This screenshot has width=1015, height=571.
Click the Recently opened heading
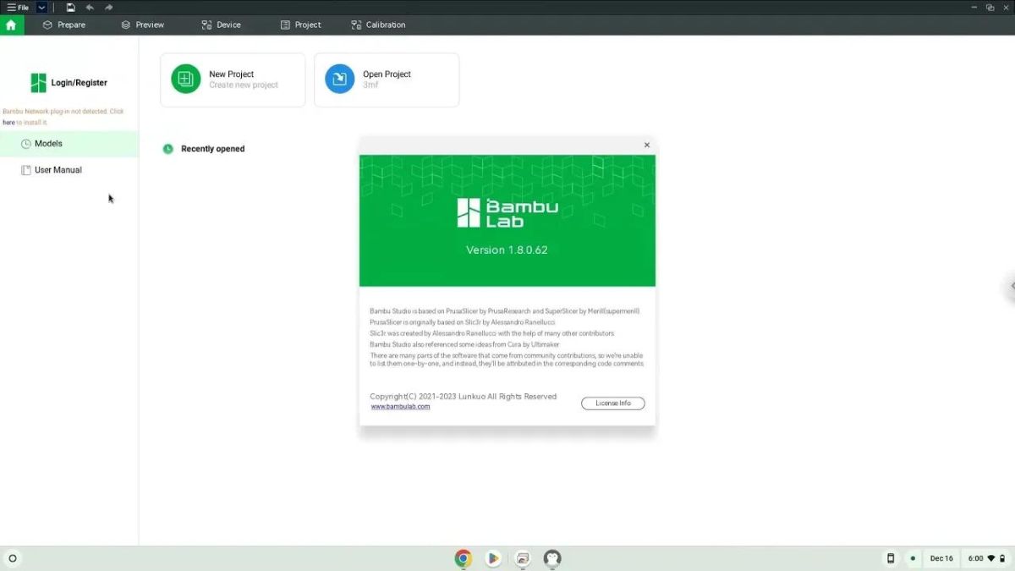point(212,149)
